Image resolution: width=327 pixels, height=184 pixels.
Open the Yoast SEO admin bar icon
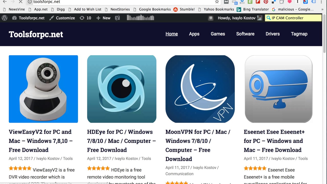(117, 18)
